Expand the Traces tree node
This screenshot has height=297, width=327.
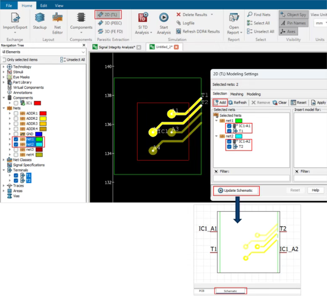[x=3, y=185]
